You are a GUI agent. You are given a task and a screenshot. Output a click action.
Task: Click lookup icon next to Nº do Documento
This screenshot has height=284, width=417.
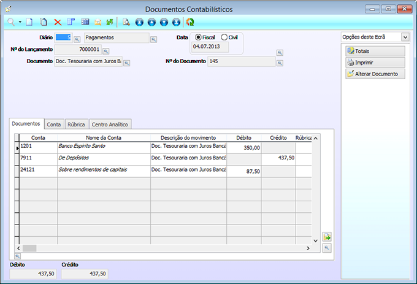click(280, 61)
